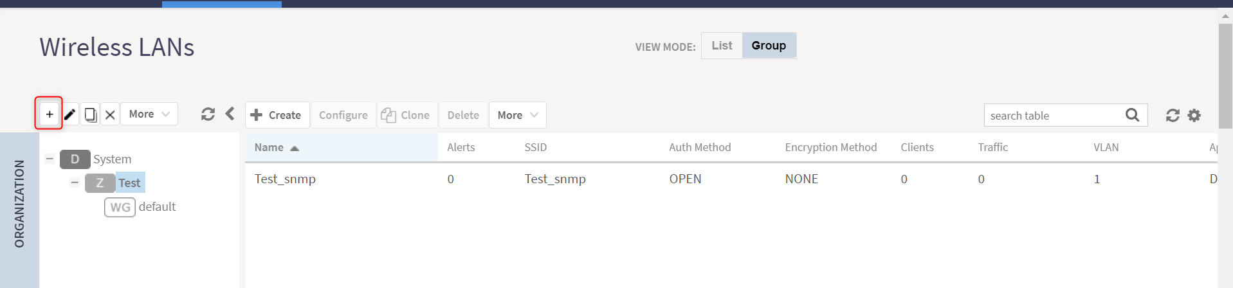Click the magnifier icon in search table
The image size is (1233, 288).
click(1133, 115)
